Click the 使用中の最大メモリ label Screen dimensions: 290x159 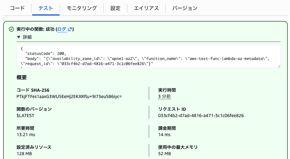[178, 147]
